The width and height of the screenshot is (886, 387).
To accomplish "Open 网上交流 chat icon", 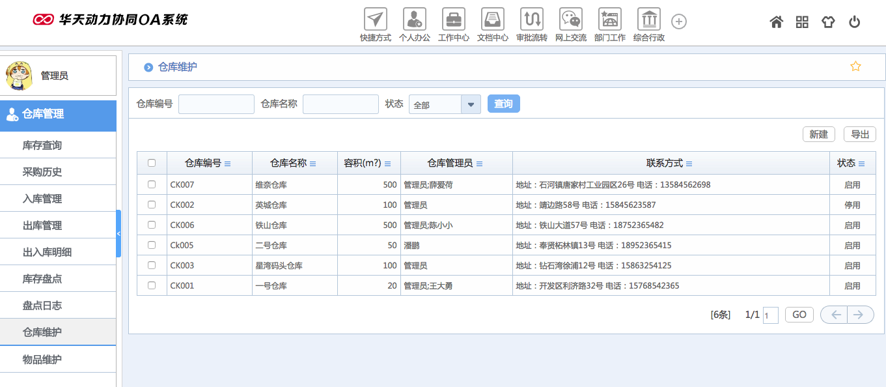I will coord(570,19).
